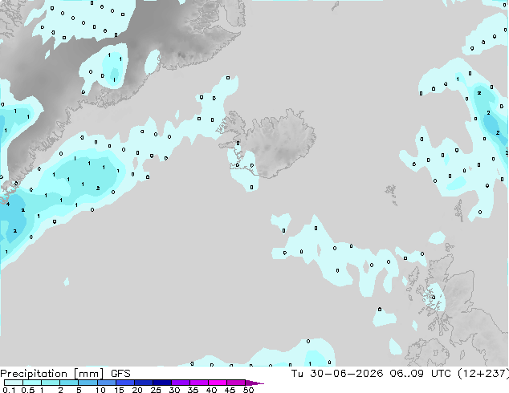Click the 0.5–1 mm legend color
The image size is (509, 393).
point(32,383)
